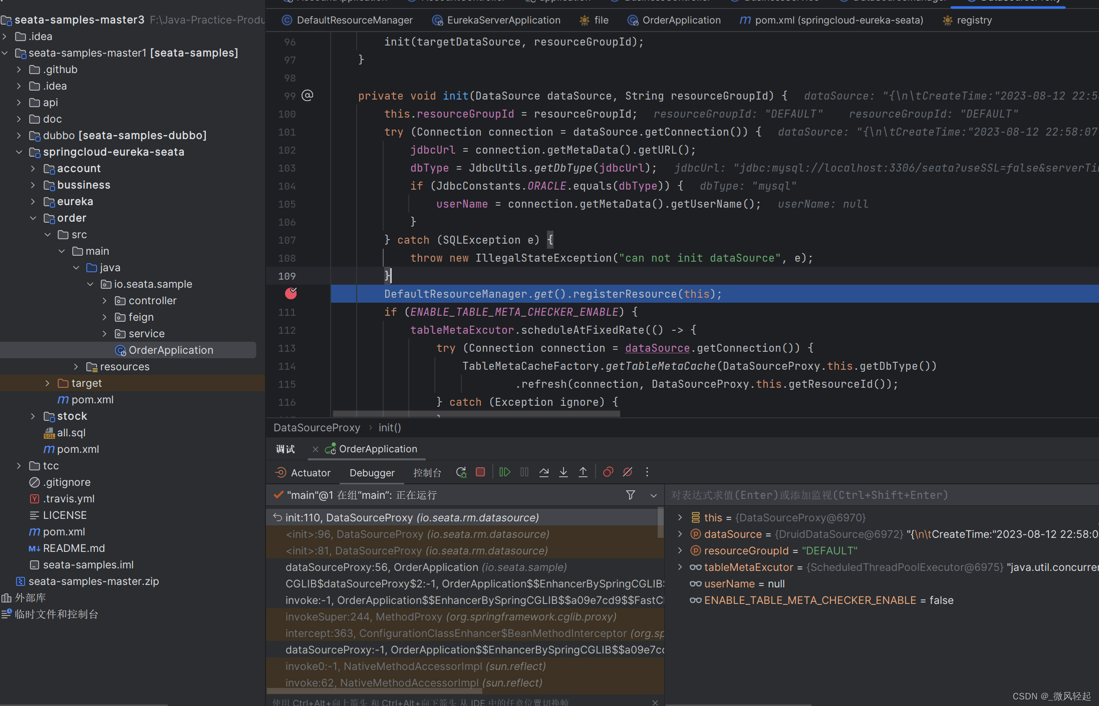1099x706 pixels.
Task: Click the @ gutter icon on line 99
Action: pyautogui.click(x=308, y=96)
